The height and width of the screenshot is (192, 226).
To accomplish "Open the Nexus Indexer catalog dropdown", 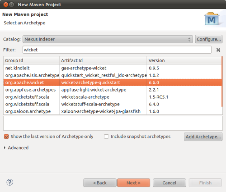I will click(108, 39).
